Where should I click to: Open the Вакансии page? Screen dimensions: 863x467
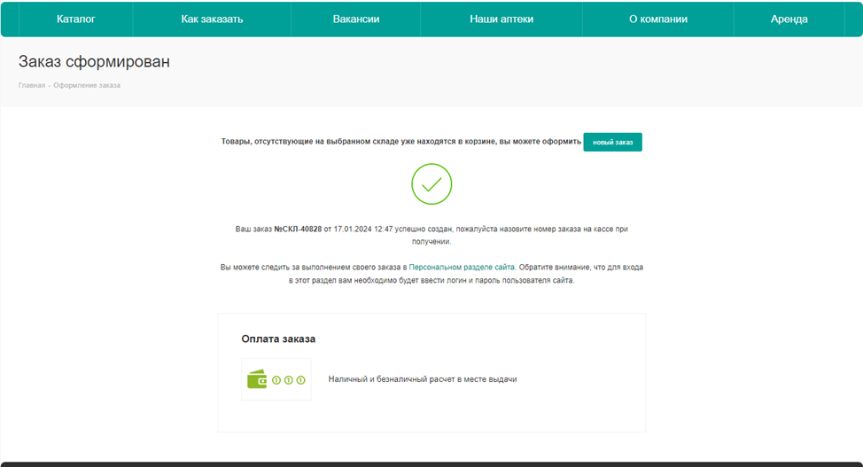click(356, 19)
